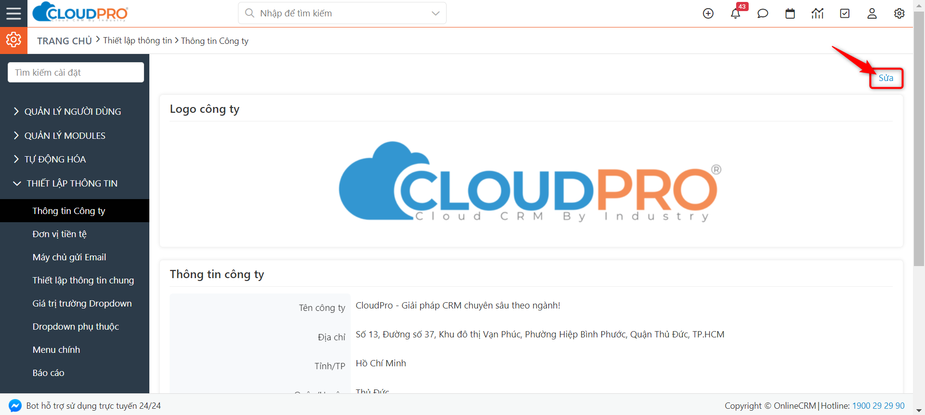Click the Sửa edit button
The image size is (925, 415).
tap(886, 78)
